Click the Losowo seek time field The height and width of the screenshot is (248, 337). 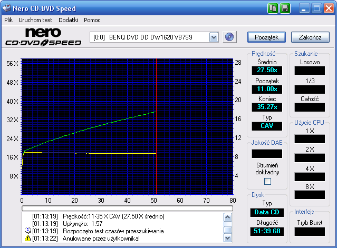point(310,71)
